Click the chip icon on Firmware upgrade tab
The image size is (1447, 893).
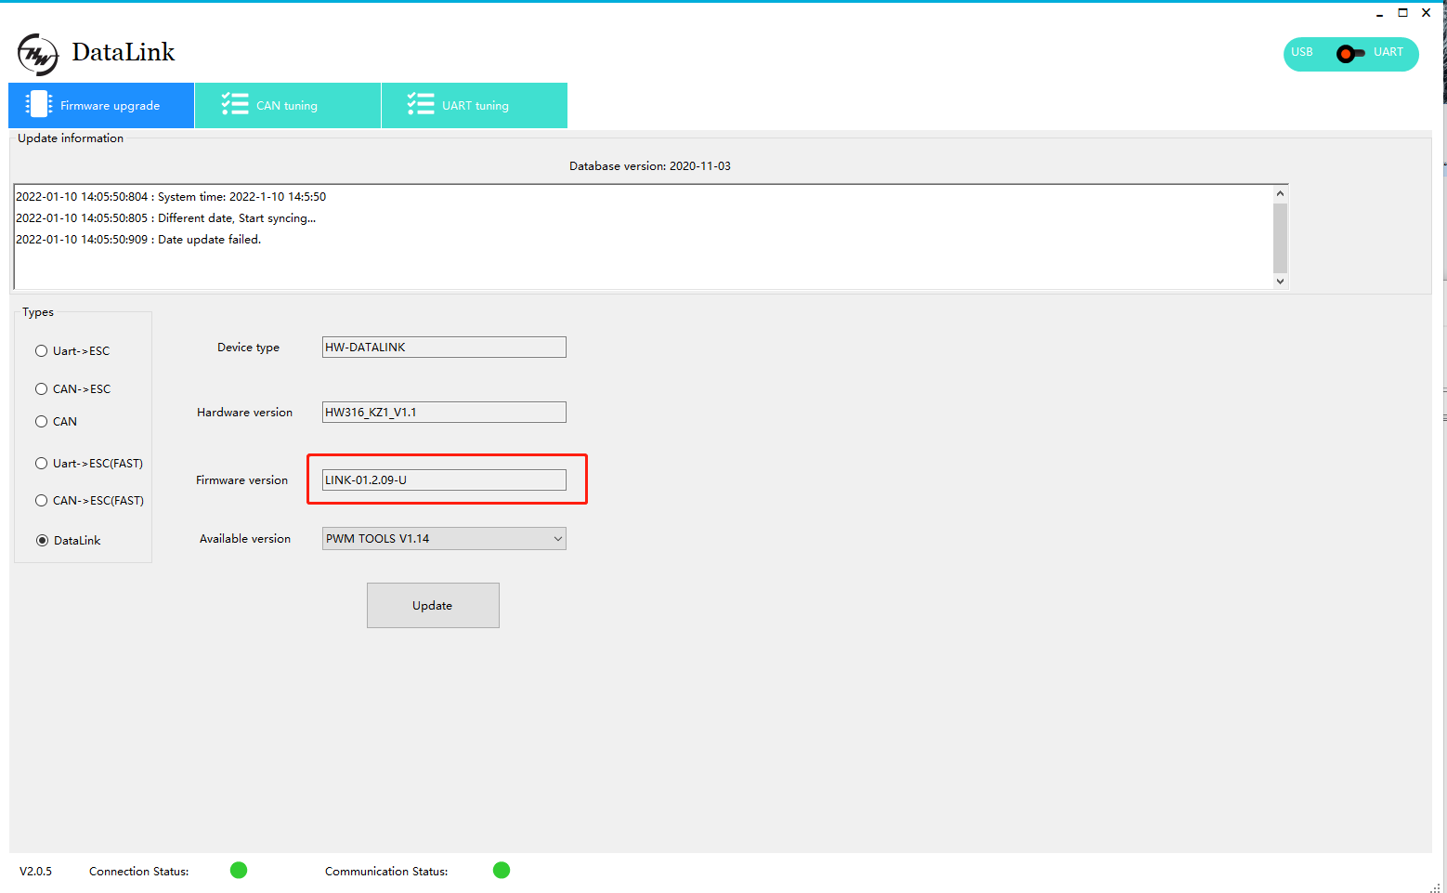click(x=38, y=104)
